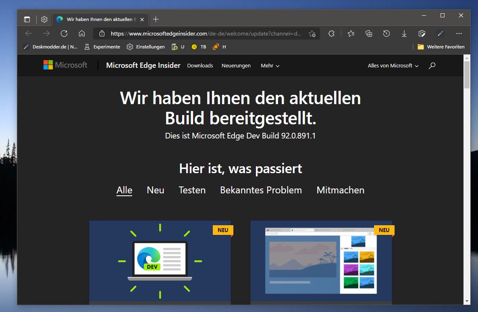View site info via lock icon

(x=102, y=34)
